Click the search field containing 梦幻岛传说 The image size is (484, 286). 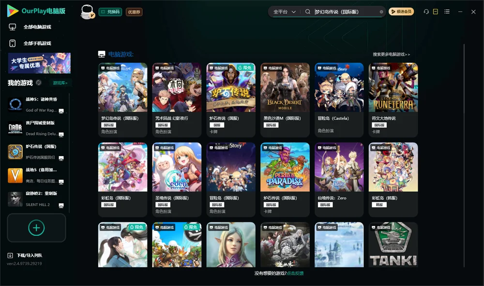tap(346, 12)
